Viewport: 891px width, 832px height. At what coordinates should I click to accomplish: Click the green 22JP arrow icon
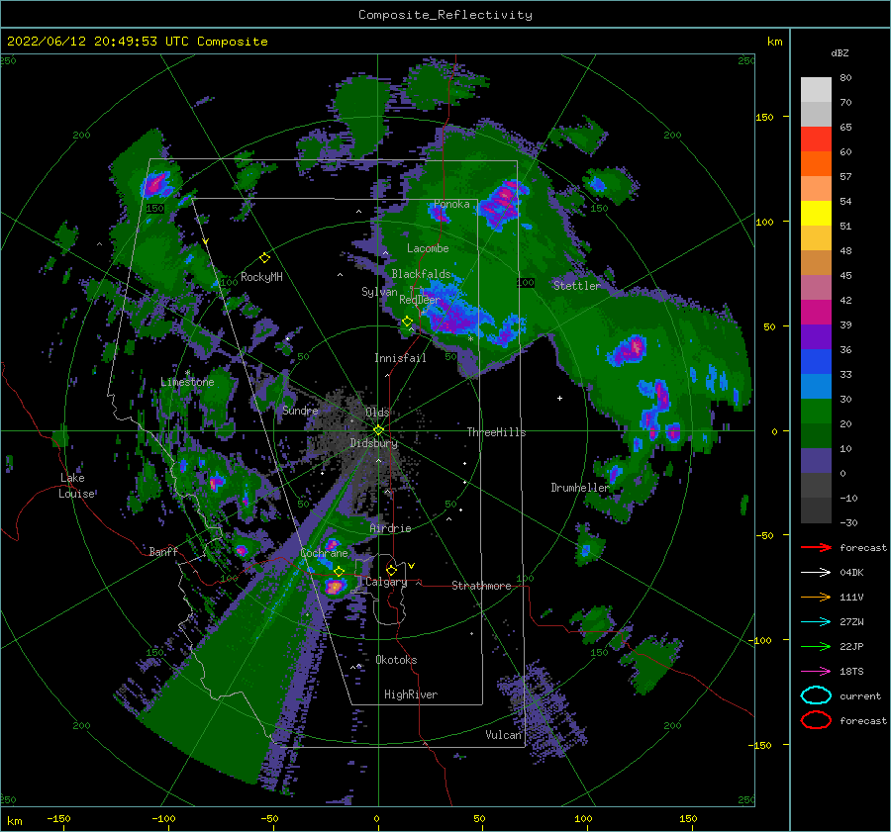point(816,646)
